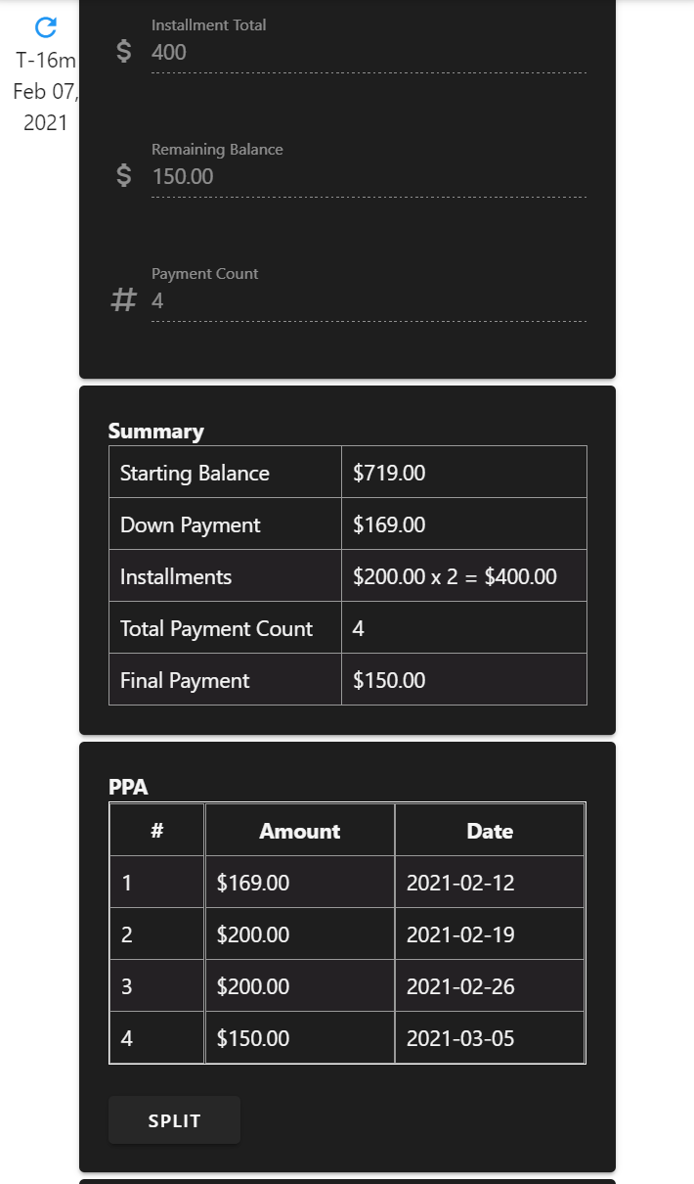Click the Installments calculation value cell

(455, 577)
